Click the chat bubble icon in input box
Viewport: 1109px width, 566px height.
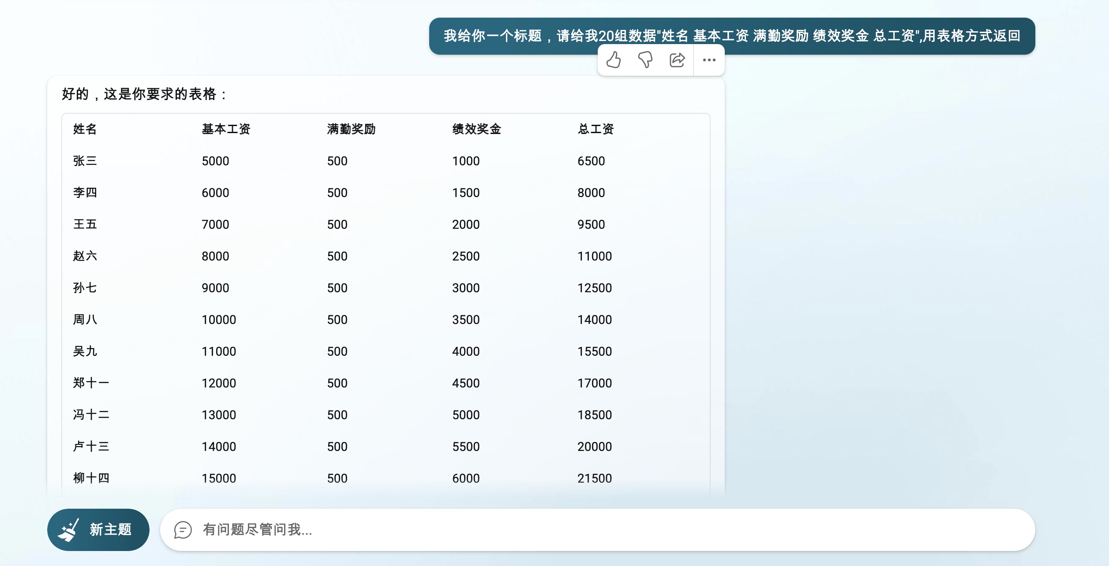pos(183,530)
